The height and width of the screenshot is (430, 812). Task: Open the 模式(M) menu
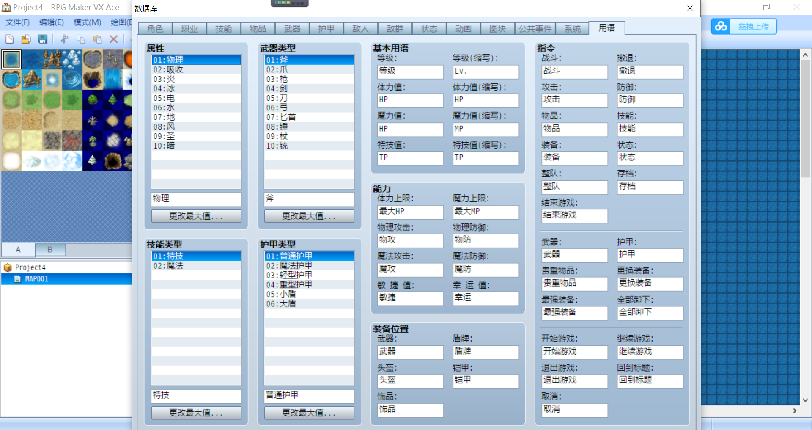pyautogui.click(x=88, y=22)
